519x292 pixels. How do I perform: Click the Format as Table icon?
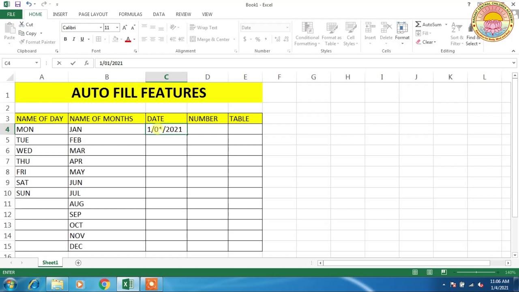coord(331,34)
